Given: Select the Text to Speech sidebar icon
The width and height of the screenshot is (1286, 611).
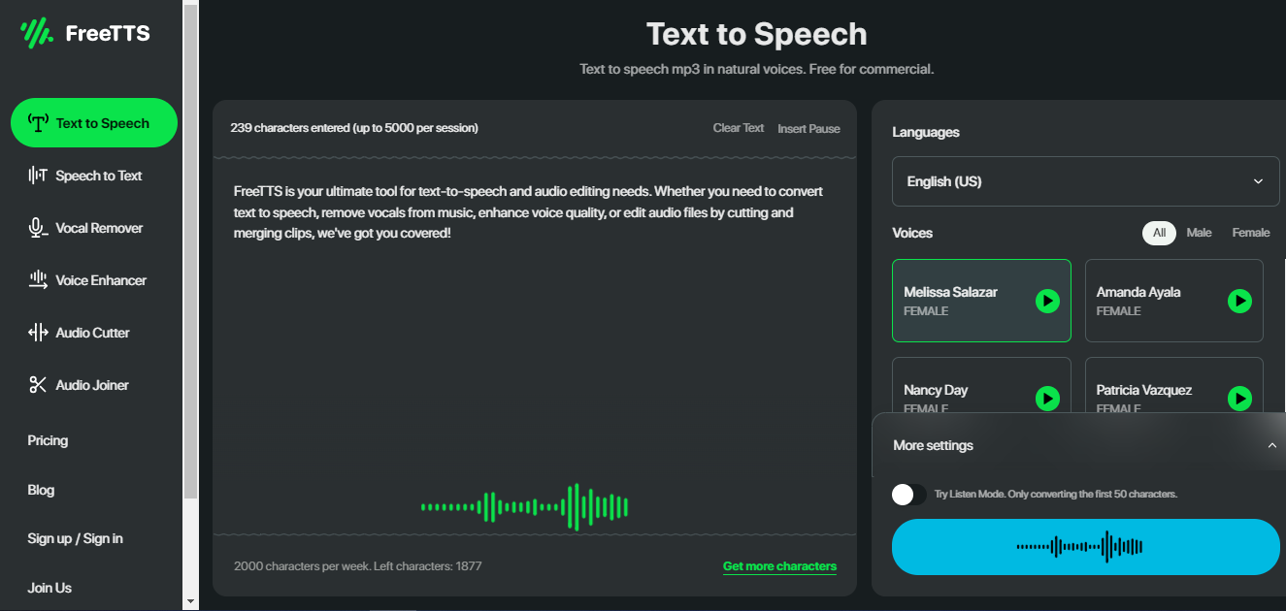Looking at the screenshot, I should [x=37, y=122].
